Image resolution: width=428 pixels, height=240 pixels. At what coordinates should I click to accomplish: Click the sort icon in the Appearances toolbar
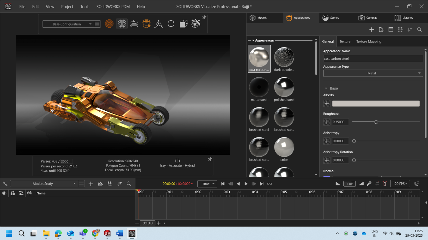(x=410, y=29)
